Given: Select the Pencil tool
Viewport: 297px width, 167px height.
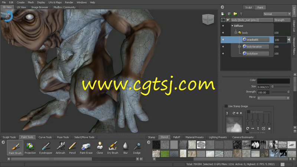Looking at the screenshot, I should 72,148.
